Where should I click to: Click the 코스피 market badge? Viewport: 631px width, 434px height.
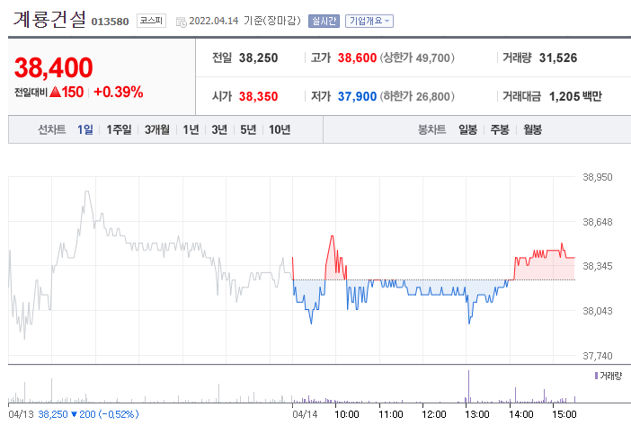(x=151, y=21)
